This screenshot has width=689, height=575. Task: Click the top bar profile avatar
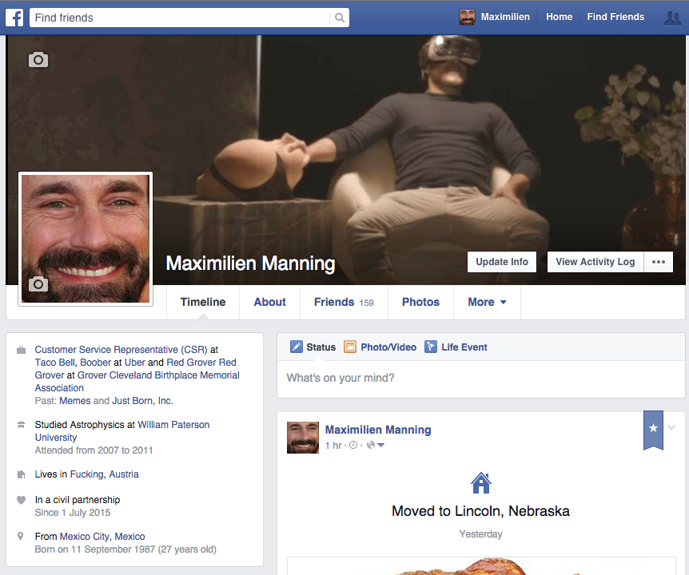point(467,17)
